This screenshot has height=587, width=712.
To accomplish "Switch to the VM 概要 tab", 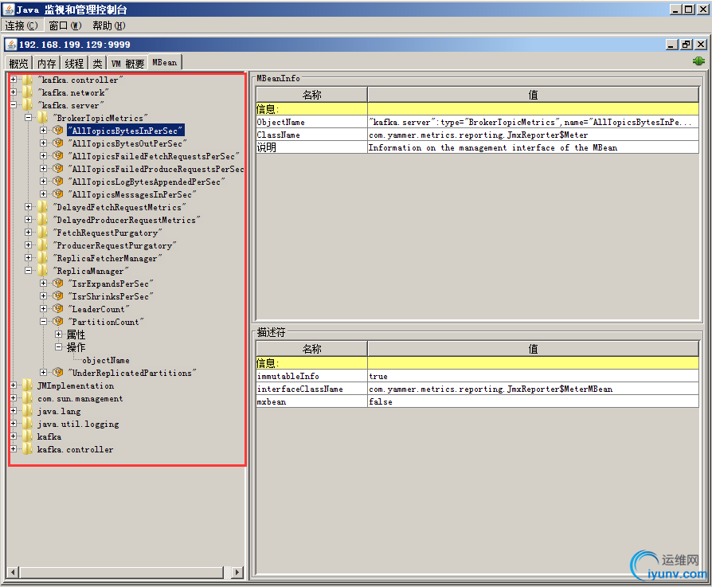I will click(127, 63).
